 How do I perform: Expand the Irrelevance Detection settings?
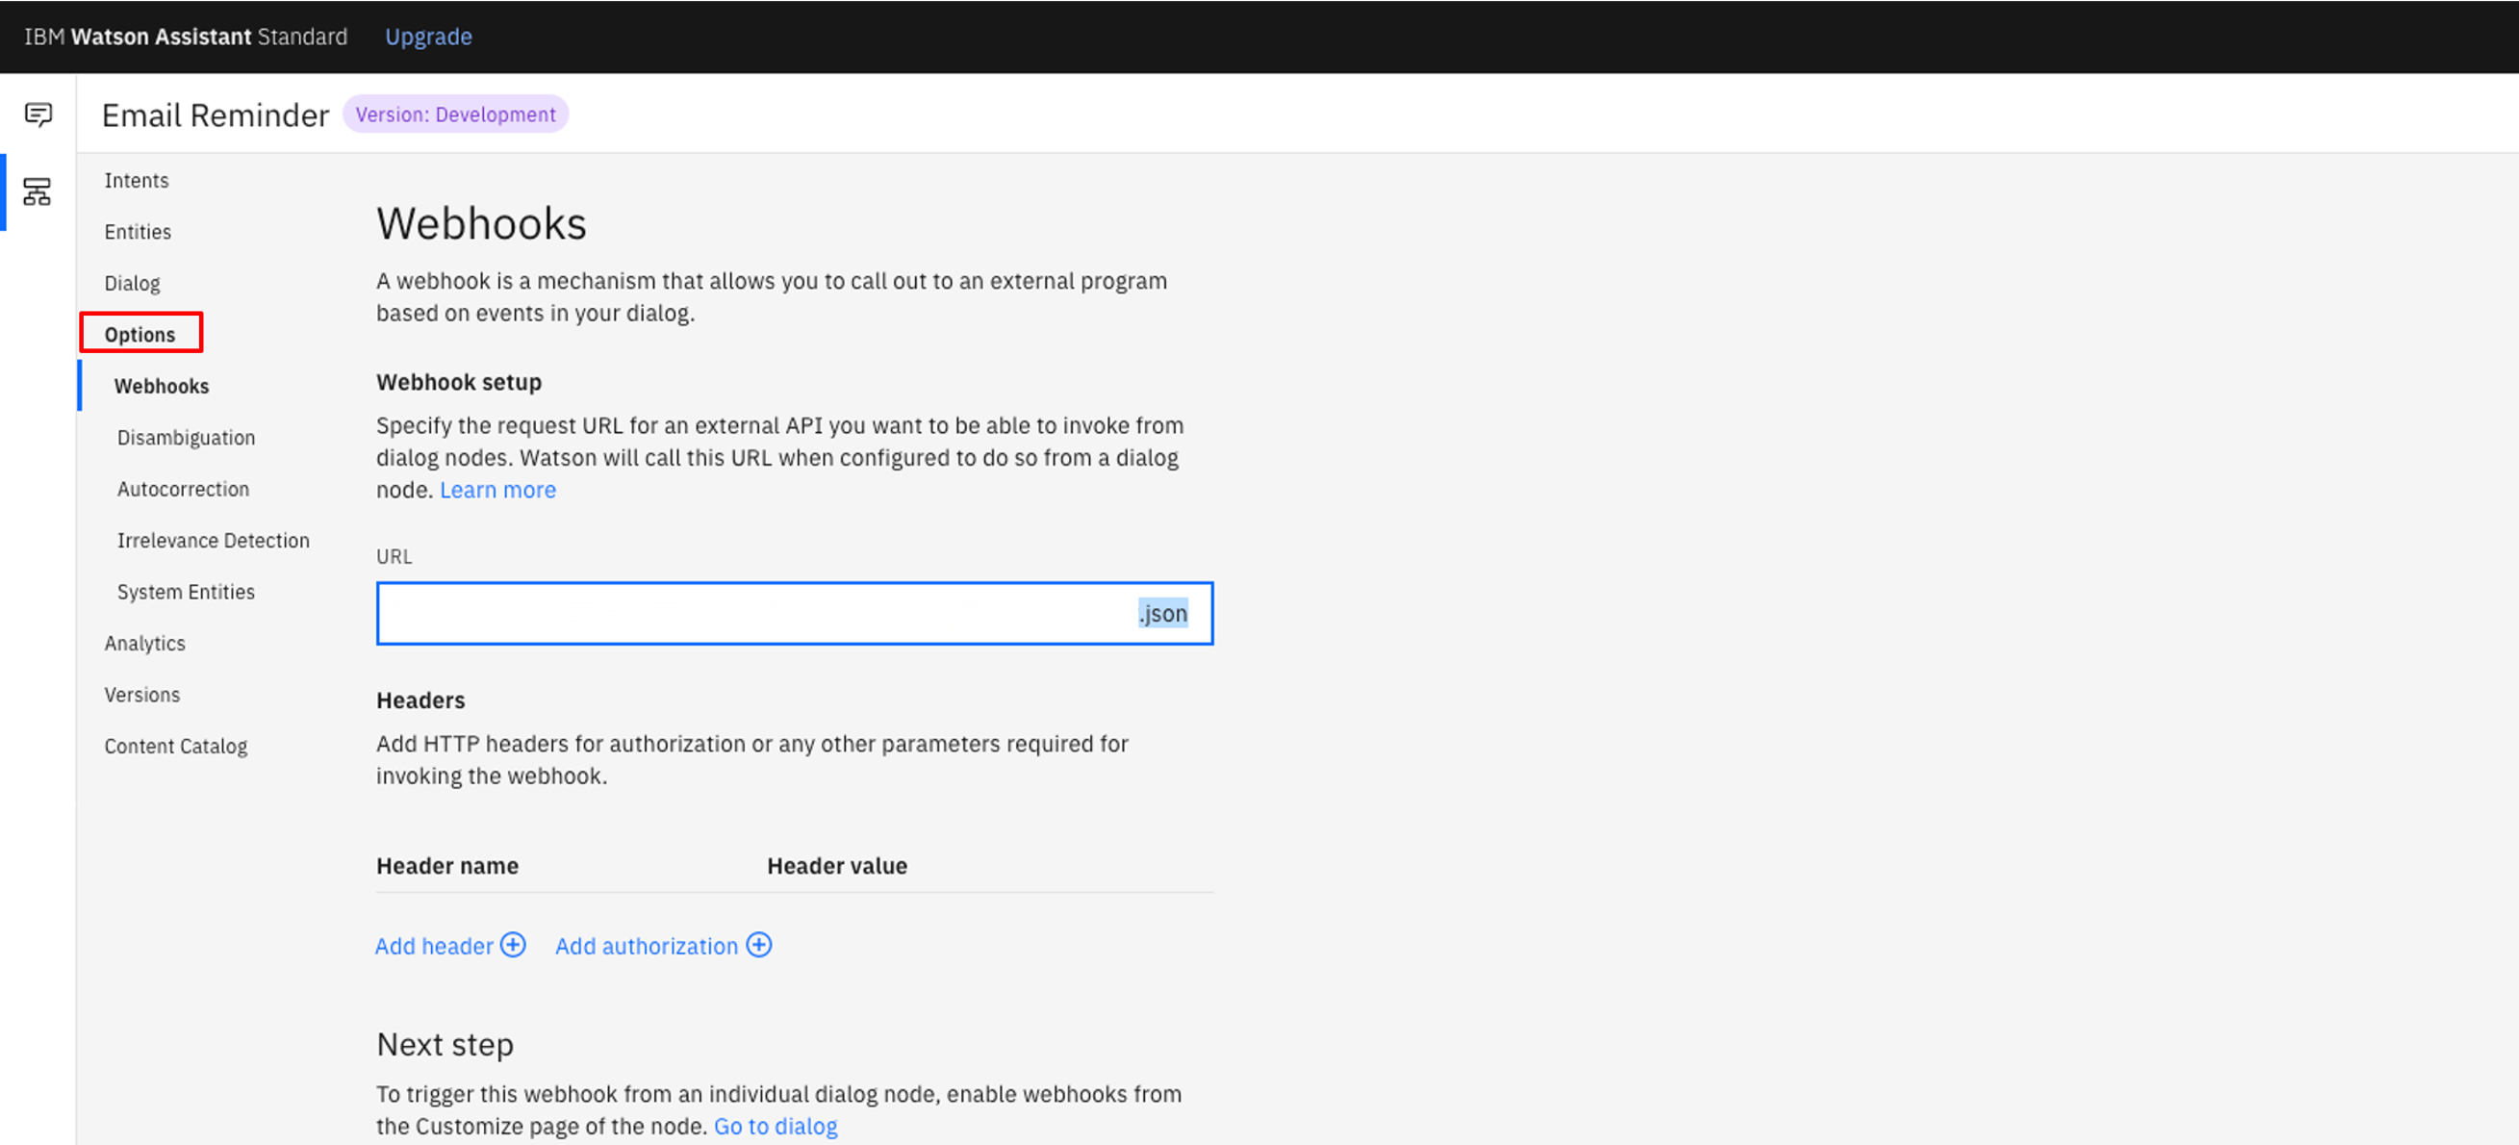click(214, 540)
